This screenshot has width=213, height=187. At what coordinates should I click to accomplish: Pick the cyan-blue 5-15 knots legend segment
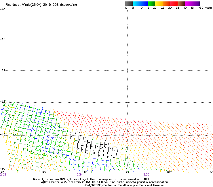140,3
